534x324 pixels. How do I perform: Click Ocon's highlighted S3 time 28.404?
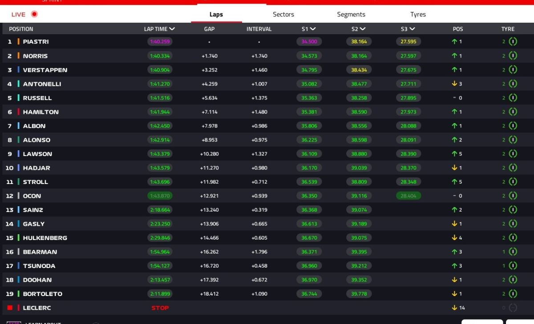[409, 196]
